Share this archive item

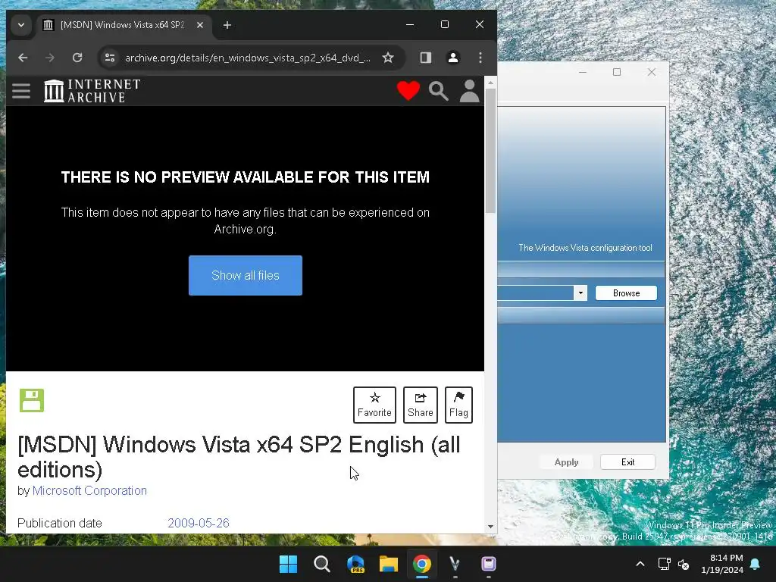click(420, 405)
